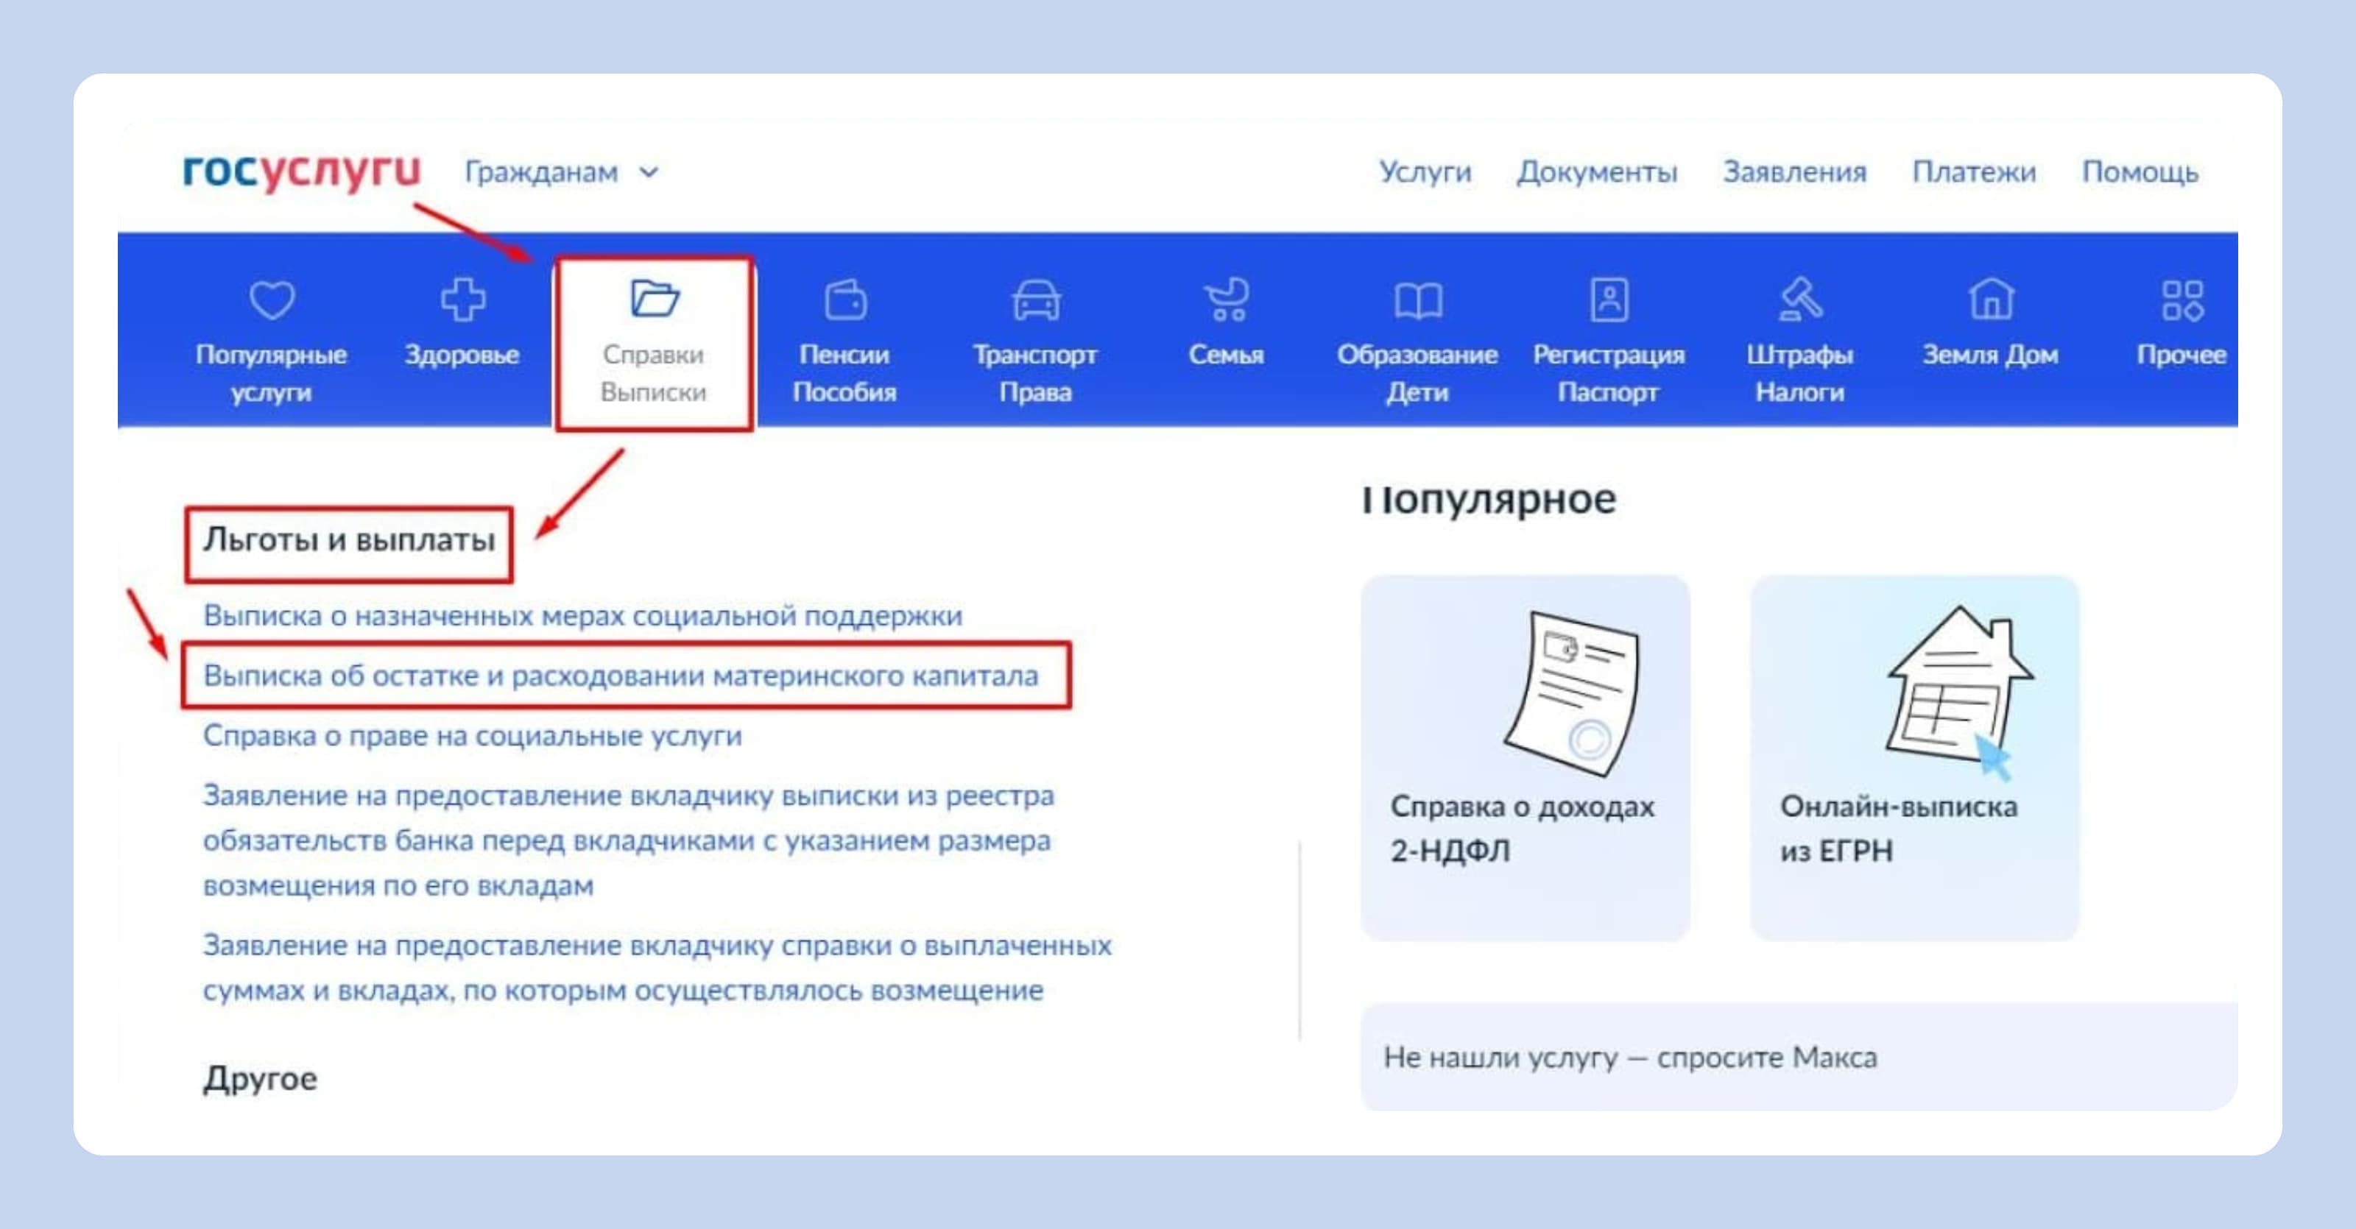Open the gavel icon for Штрафы Налоги
2356x1229 pixels.
tap(1800, 300)
